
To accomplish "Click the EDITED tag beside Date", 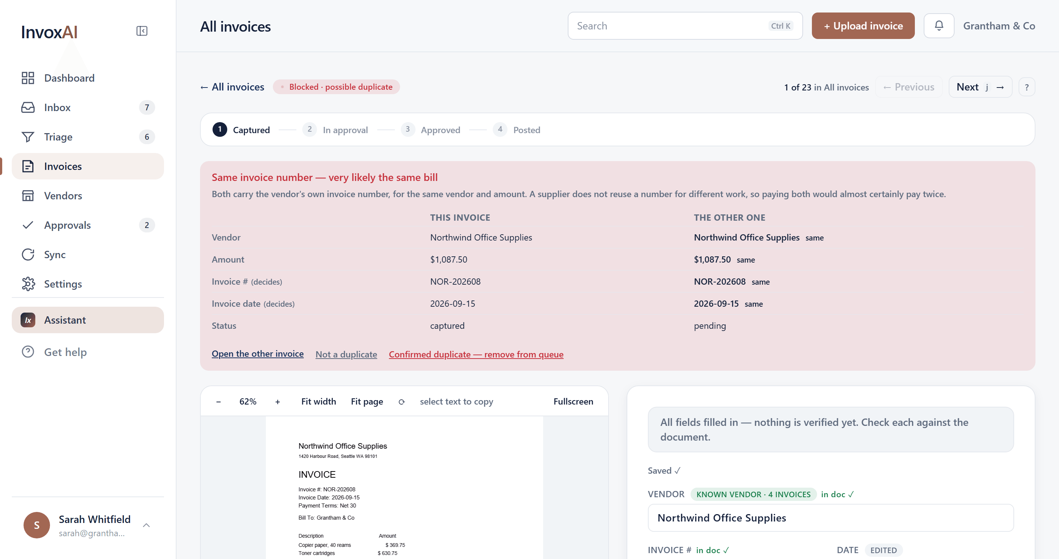I will click(x=884, y=550).
